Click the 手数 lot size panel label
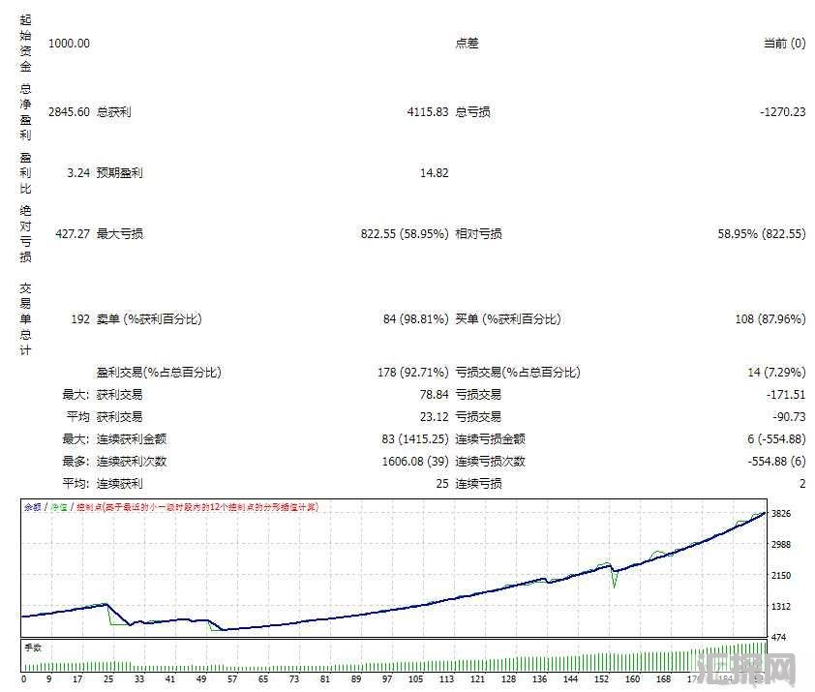 pyautogui.click(x=34, y=647)
